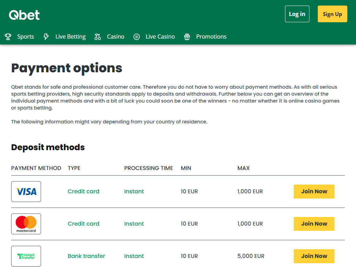
Task: Click the Mastercard payment logo
Action: pos(26,224)
